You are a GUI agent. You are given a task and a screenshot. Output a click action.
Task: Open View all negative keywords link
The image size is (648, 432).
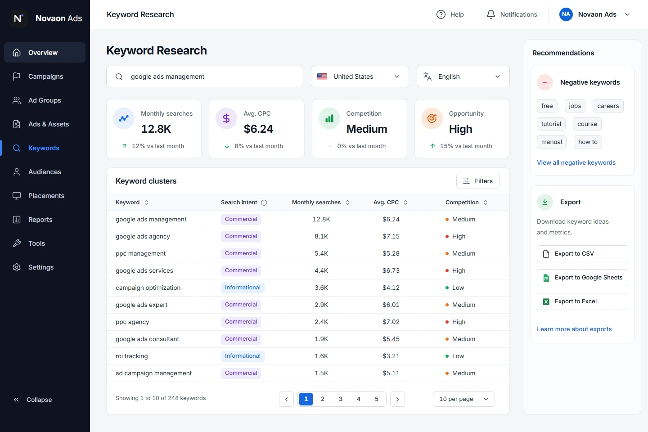point(576,163)
